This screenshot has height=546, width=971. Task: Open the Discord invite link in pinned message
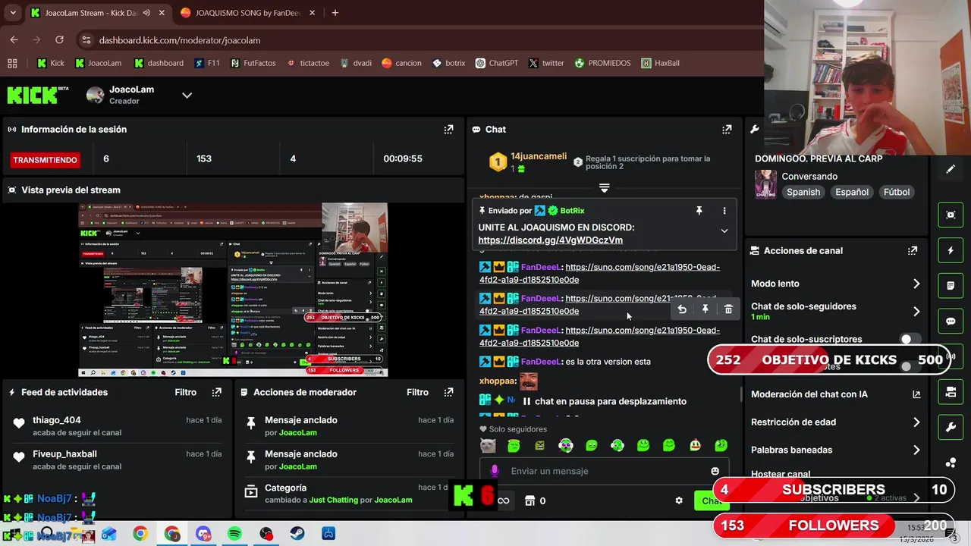tap(550, 240)
